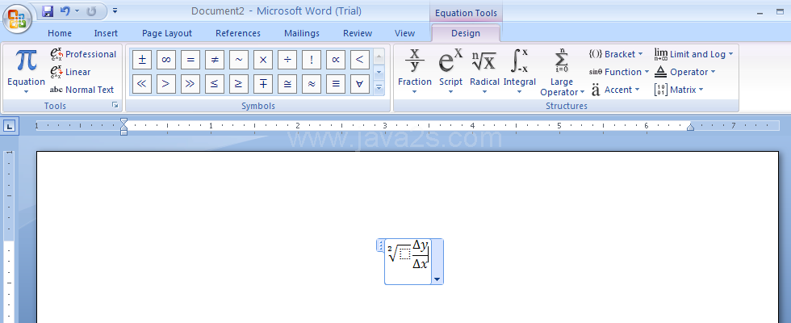Click the Office button orb
The image size is (791, 323).
point(17,19)
